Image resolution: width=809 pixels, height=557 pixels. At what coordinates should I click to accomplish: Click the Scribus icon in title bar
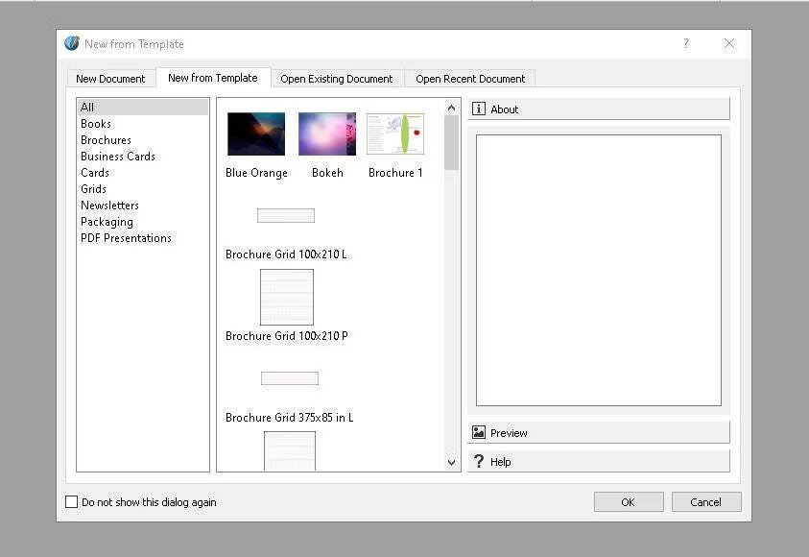click(72, 43)
